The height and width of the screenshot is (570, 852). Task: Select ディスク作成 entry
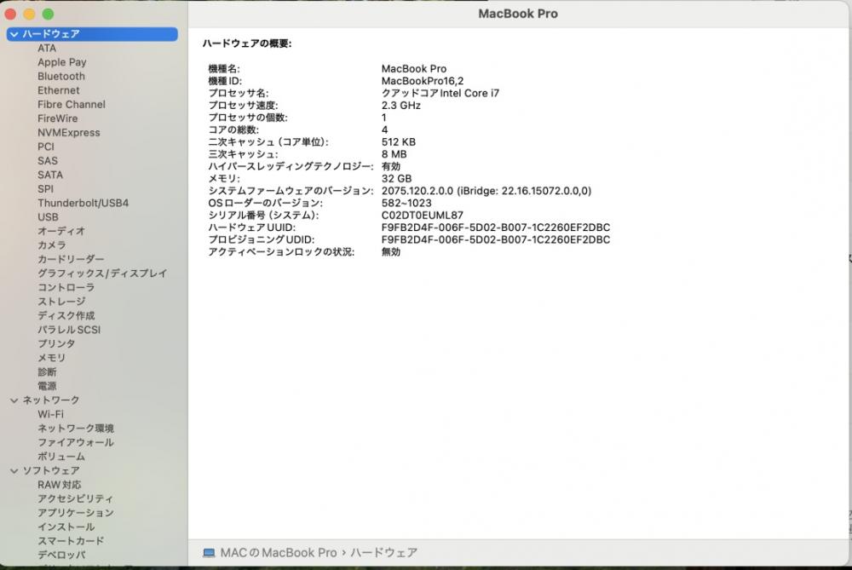pyautogui.click(x=66, y=316)
